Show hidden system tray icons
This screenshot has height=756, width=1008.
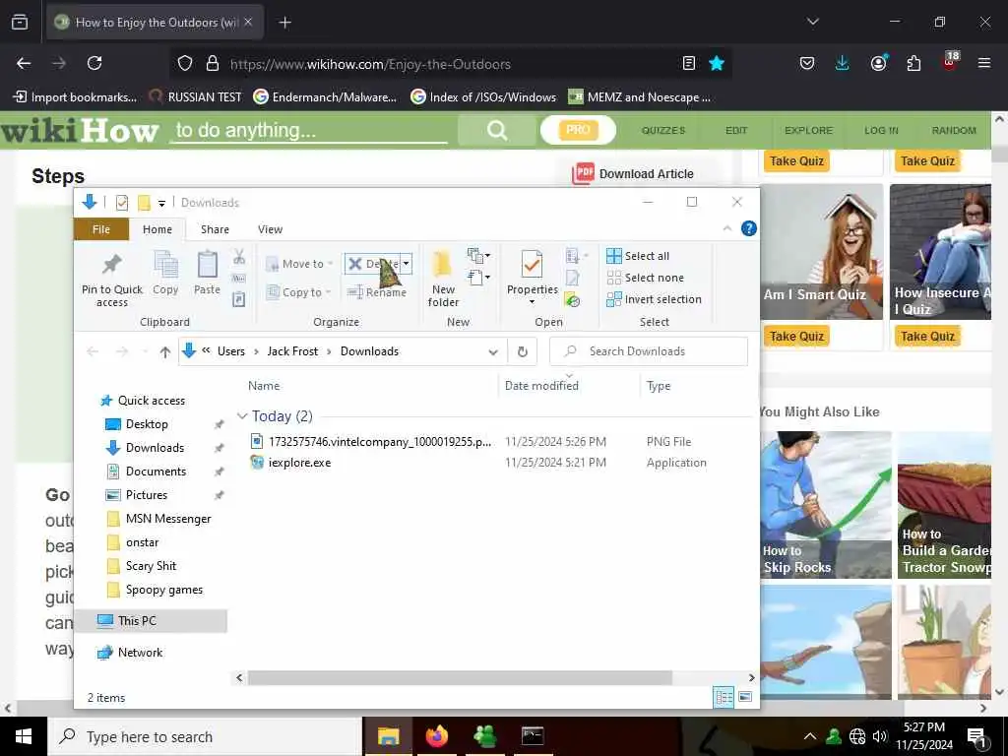(810, 736)
